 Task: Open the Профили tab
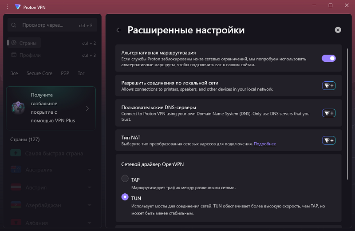pos(30,56)
